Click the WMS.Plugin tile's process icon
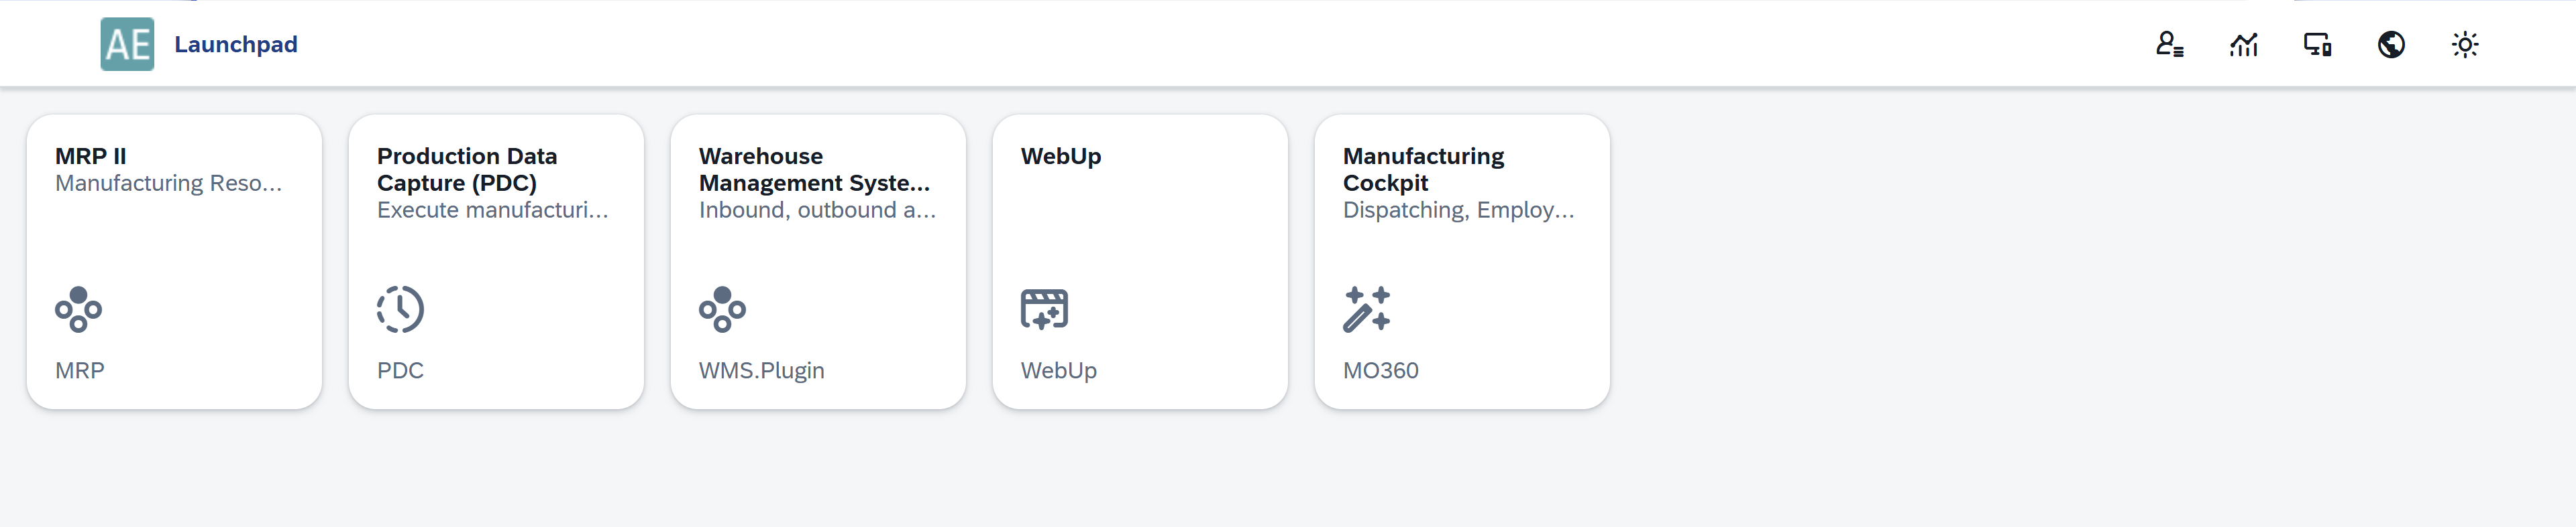This screenshot has height=527, width=2576. (722, 309)
